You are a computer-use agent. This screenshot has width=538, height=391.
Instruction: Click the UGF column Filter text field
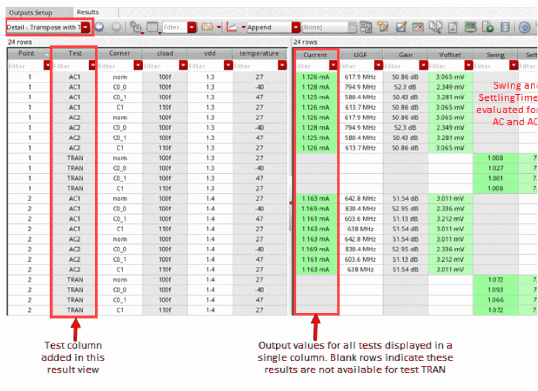tap(356, 66)
